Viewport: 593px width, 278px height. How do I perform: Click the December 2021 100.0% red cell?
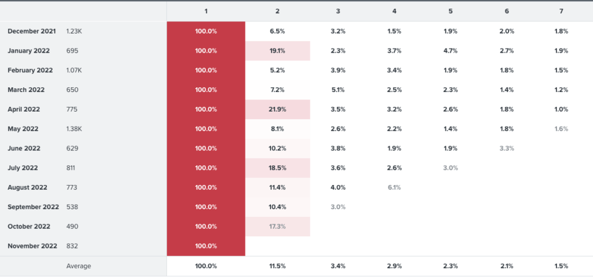pyautogui.click(x=206, y=31)
